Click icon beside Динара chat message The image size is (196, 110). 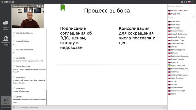14,97
